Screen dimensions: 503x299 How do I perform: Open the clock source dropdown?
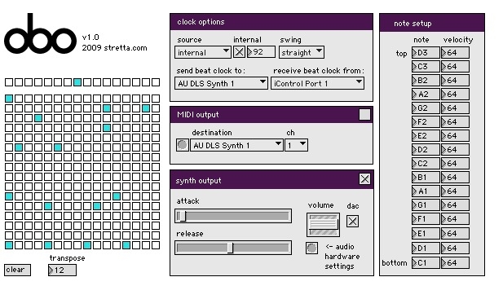point(203,52)
